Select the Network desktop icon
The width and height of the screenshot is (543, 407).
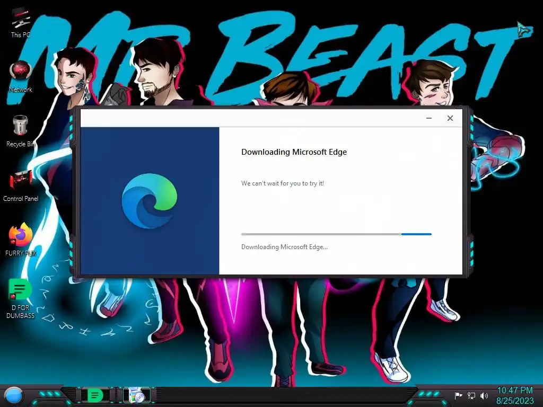[21, 77]
